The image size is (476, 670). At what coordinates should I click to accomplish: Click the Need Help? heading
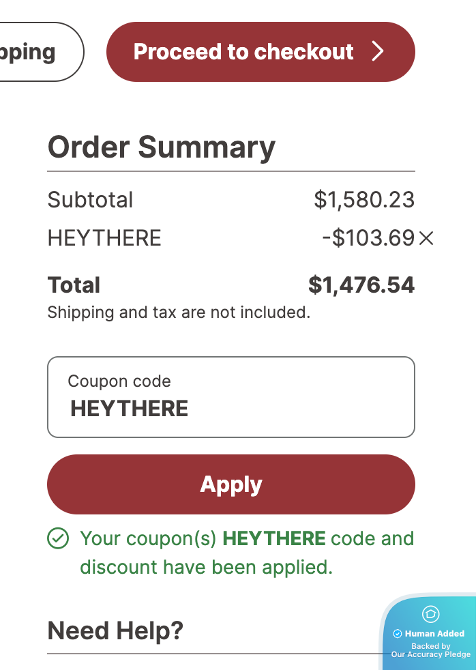point(115,631)
